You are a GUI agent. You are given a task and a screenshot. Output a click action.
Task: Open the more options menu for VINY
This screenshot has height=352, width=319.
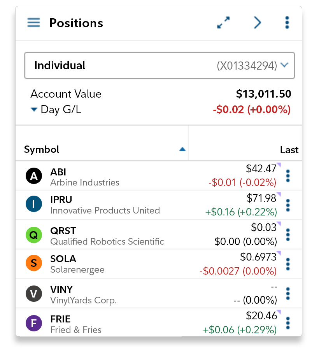[x=288, y=294]
